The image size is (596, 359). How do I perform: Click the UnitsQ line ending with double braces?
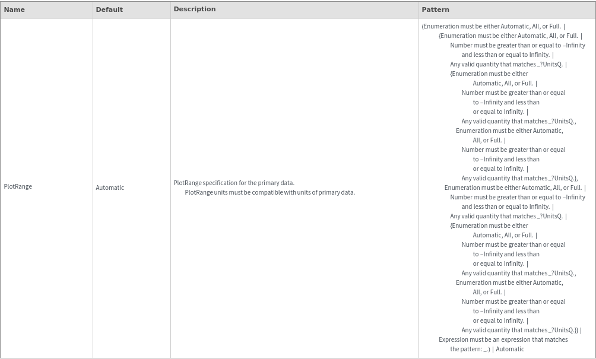coord(521,330)
